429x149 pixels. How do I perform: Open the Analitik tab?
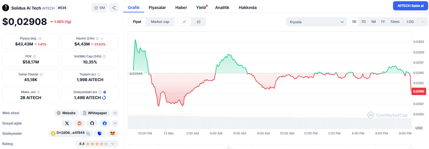pos(222,8)
